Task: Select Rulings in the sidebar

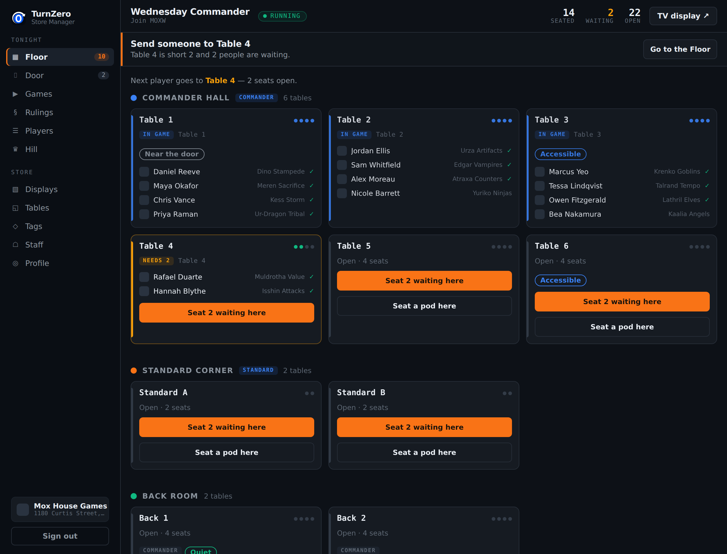Action: [x=60, y=112]
